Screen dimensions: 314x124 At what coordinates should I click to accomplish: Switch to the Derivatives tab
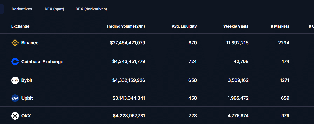(x=22, y=9)
